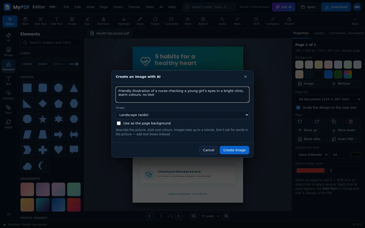The width and height of the screenshot is (365, 228).
Task: Open the red default shape color
Action: (x=311, y=170)
